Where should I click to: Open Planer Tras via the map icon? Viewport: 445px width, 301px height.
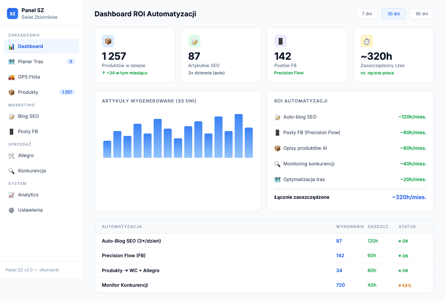[x=11, y=62]
